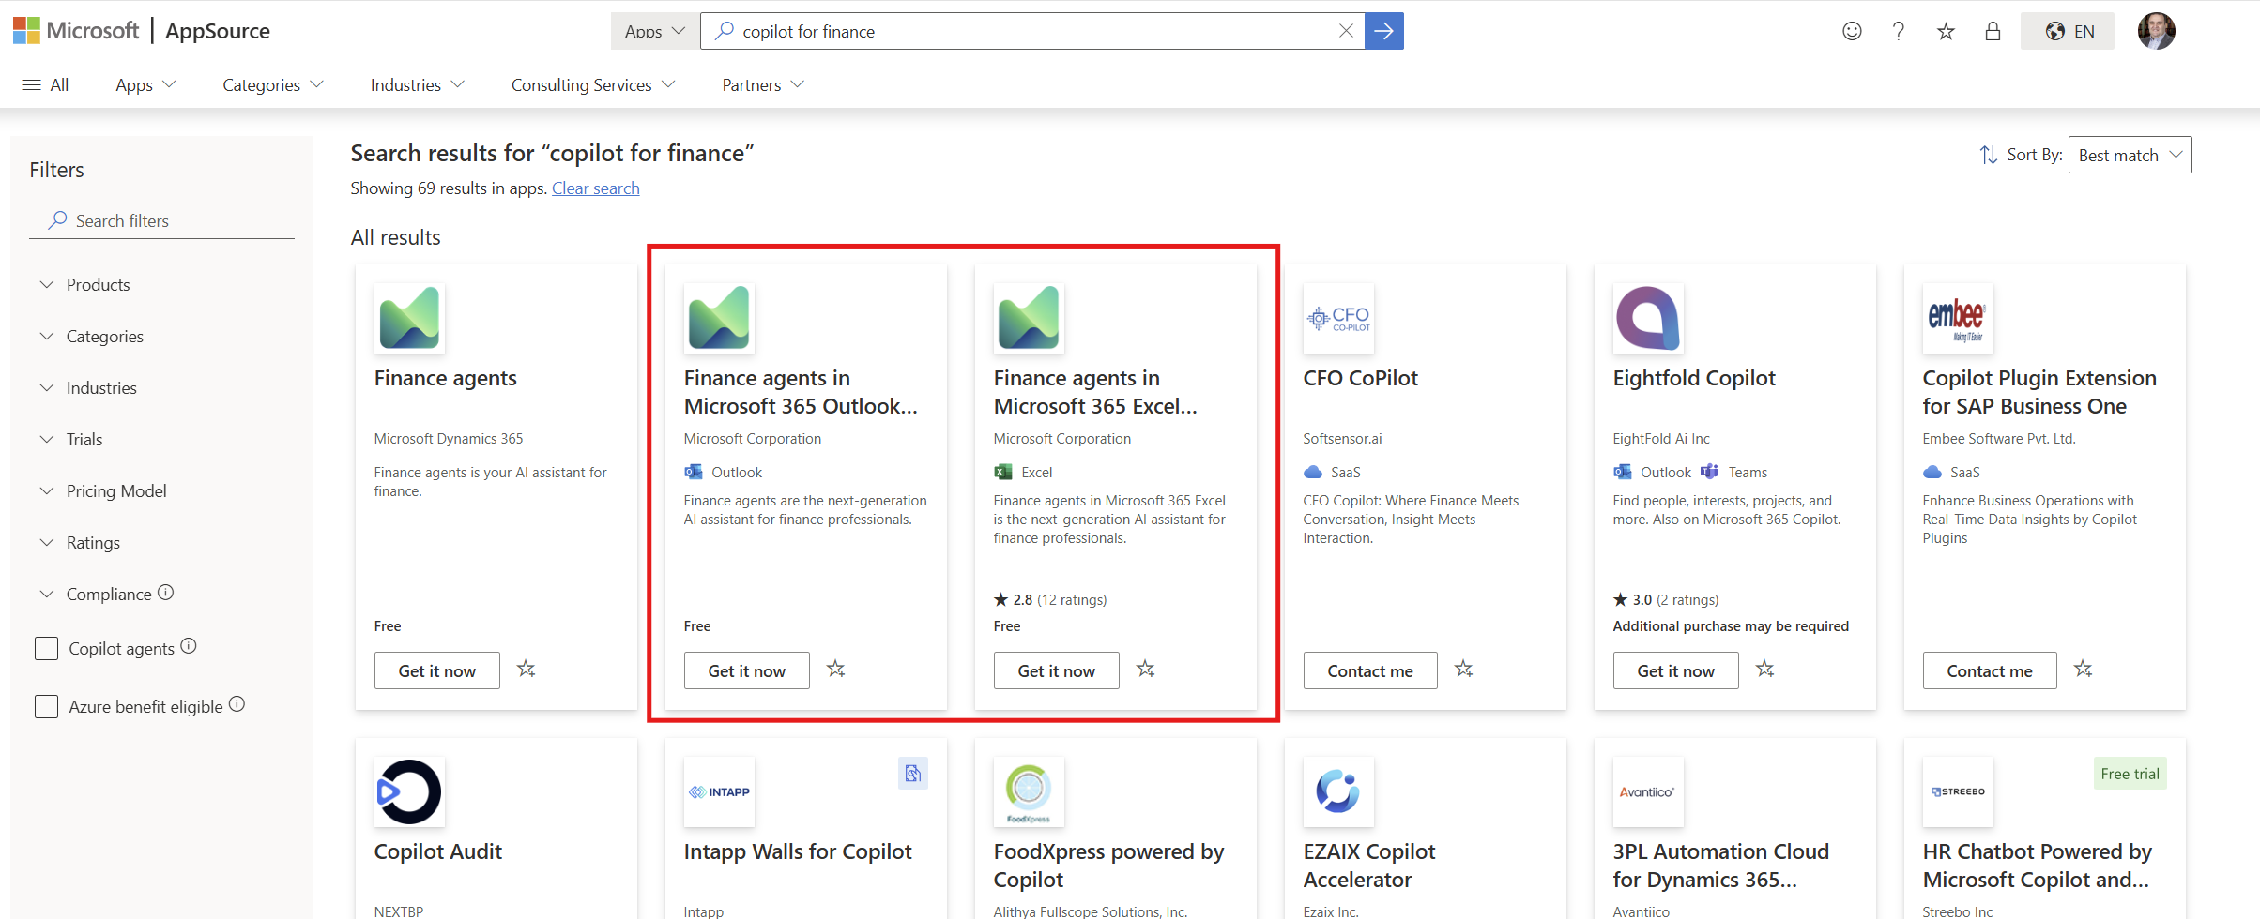Open the user profile avatar
The width and height of the screenshot is (2260, 919).
click(2156, 31)
